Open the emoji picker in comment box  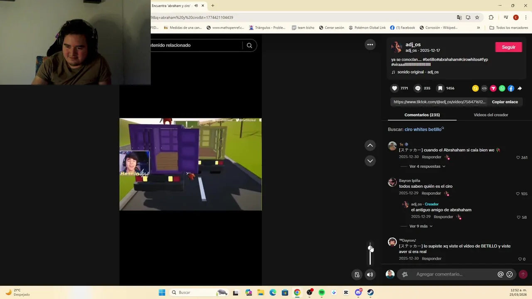tap(510, 274)
